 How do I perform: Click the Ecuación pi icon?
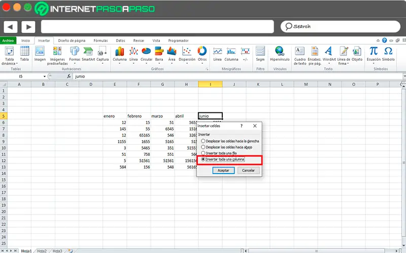click(x=374, y=52)
